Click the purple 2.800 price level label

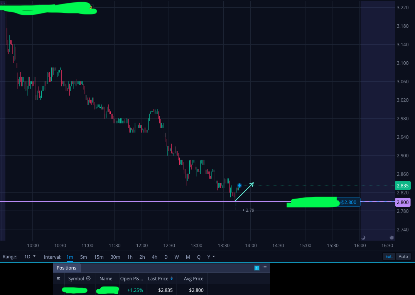[403, 202]
